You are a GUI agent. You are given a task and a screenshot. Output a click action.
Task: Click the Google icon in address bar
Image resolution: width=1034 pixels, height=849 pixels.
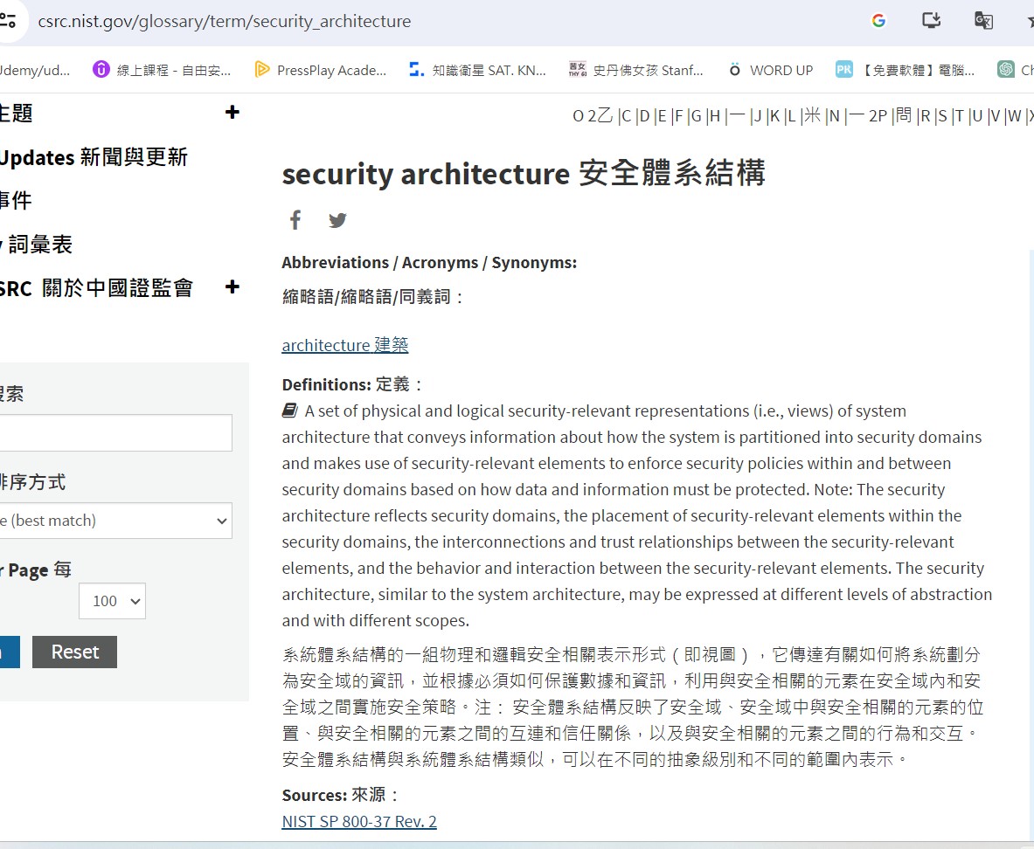click(x=878, y=21)
